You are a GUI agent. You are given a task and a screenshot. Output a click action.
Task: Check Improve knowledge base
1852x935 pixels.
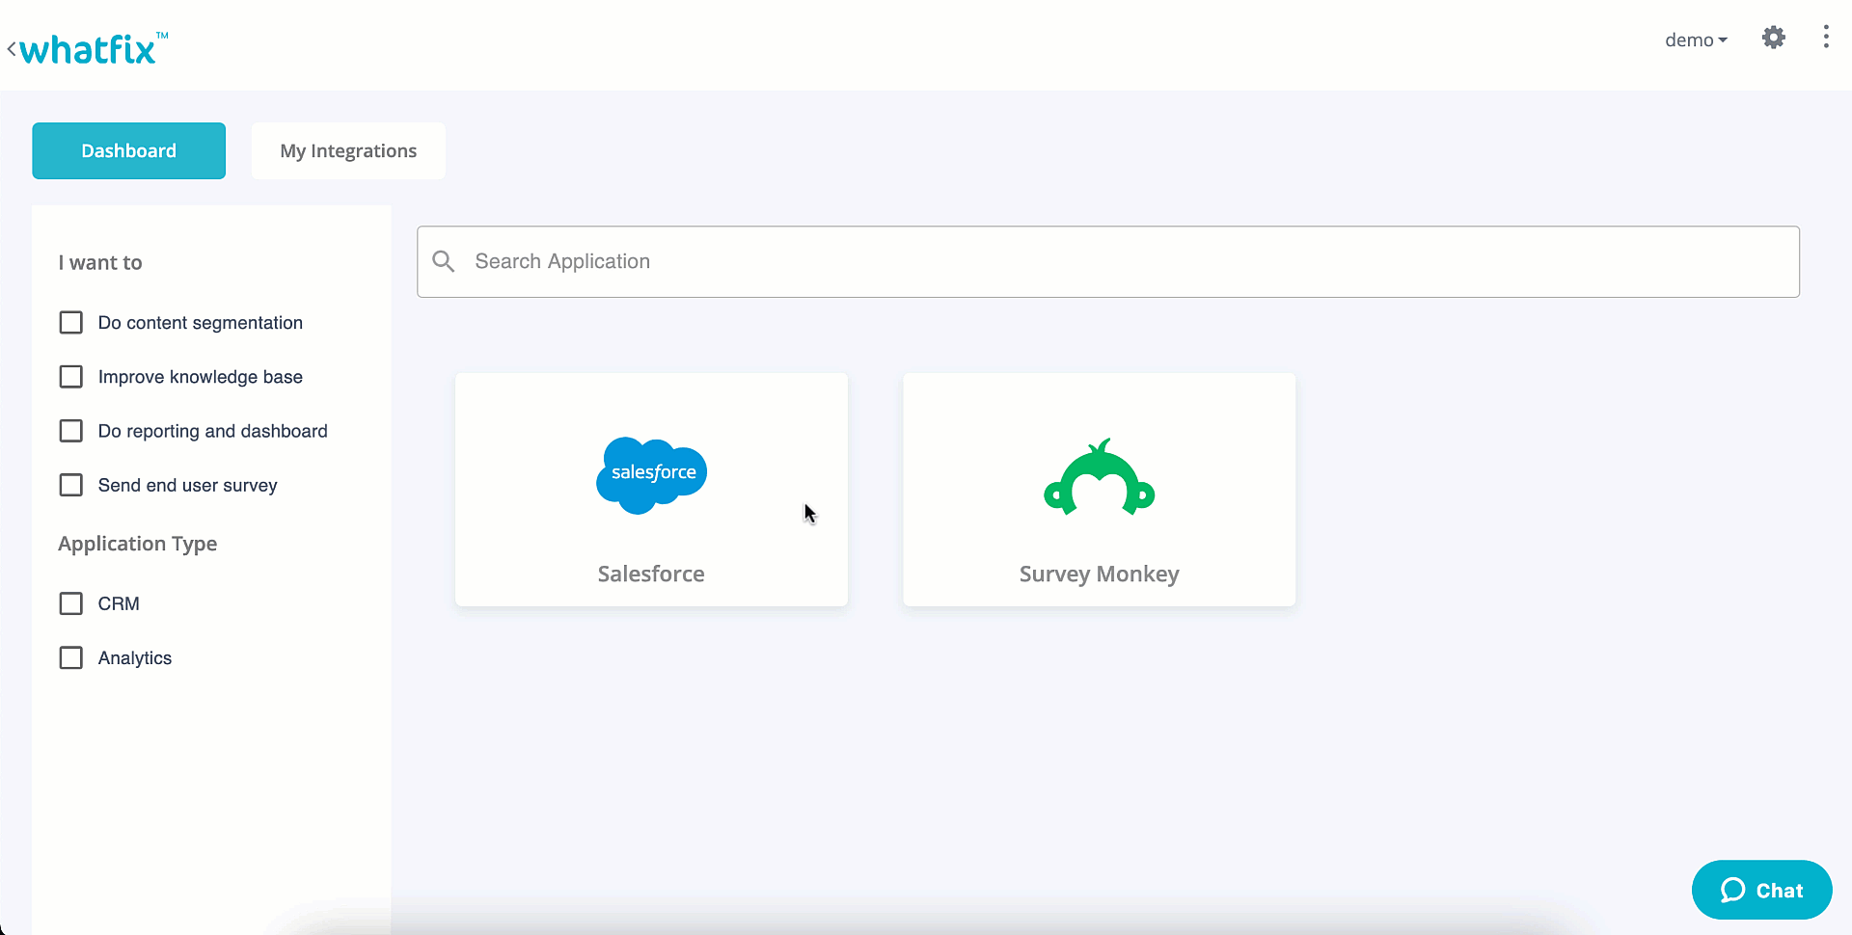pyautogui.click(x=71, y=377)
